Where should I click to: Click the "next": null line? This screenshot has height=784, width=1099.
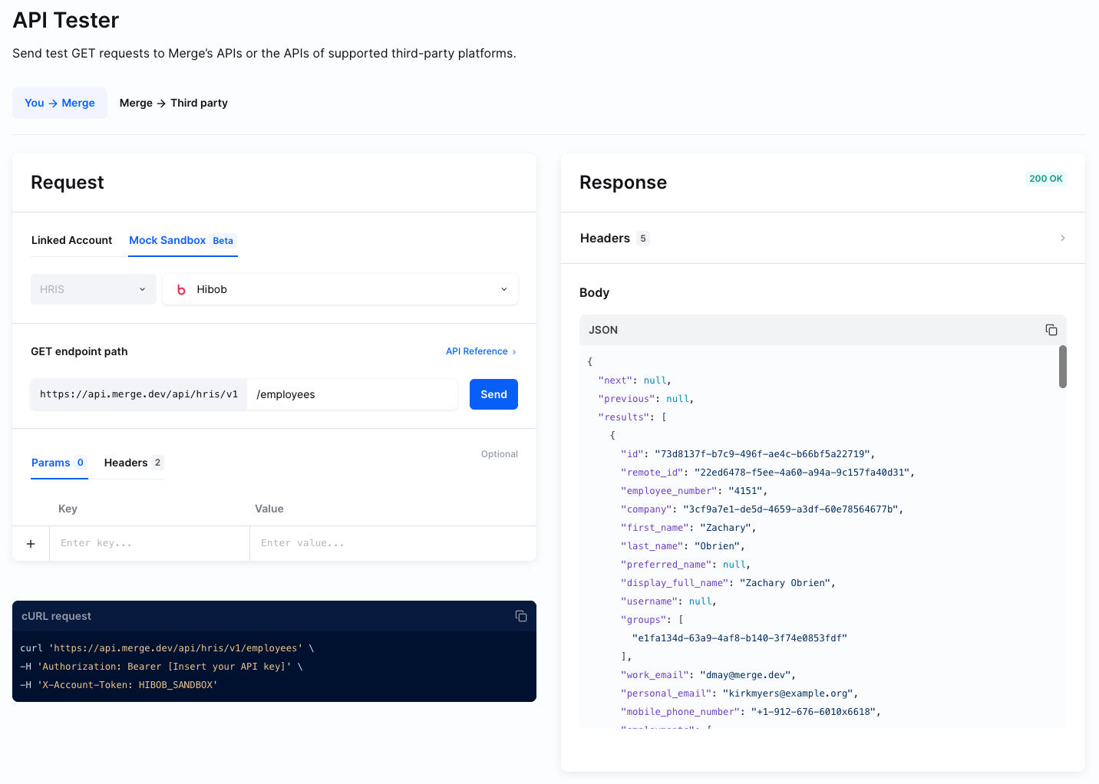tap(635, 380)
